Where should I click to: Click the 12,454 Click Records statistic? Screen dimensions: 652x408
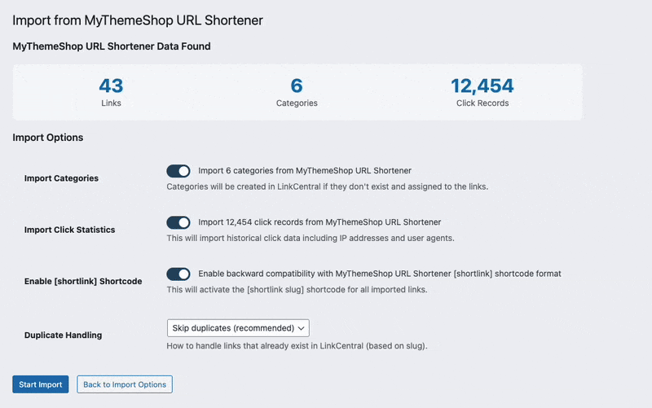click(x=482, y=91)
